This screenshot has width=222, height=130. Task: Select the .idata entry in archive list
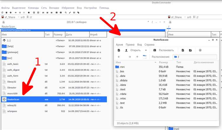[x=166, y=85]
